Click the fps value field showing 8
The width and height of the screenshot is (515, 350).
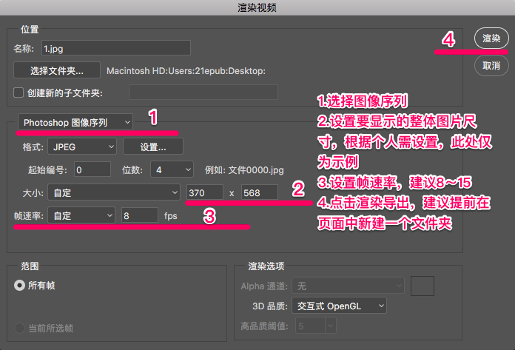[138, 215]
